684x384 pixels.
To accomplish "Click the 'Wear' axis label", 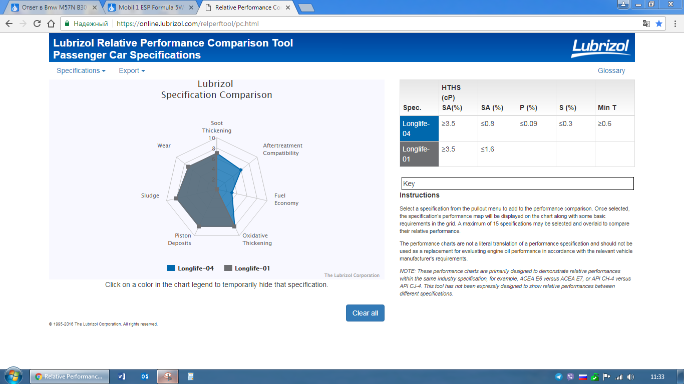I will point(164,145).
